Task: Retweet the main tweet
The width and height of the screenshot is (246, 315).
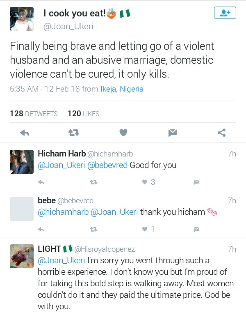Action: [74, 132]
